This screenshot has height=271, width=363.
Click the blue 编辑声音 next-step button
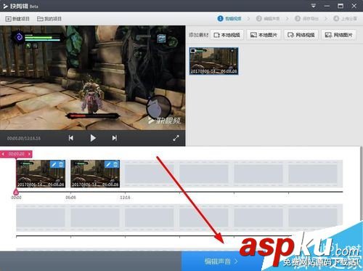221,262
